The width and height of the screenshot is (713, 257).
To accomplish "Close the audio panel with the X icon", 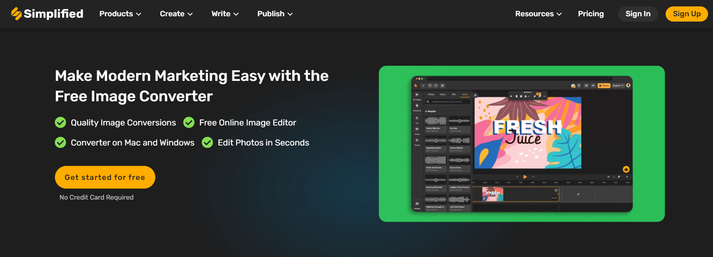I will 475,95.
